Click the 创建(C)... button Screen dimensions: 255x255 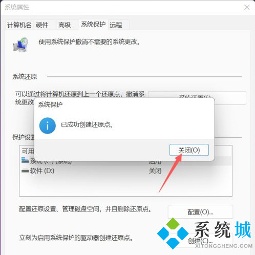coord(200,241)
